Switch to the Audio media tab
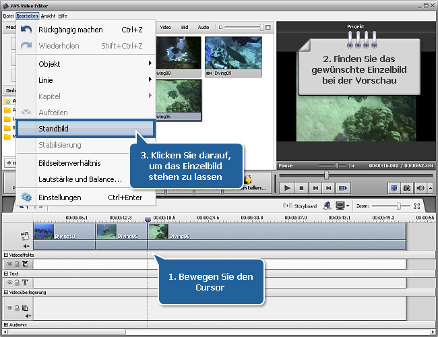The height and width of the screenshot is (337, 438). pyautogui.click(x=204, y=27)
